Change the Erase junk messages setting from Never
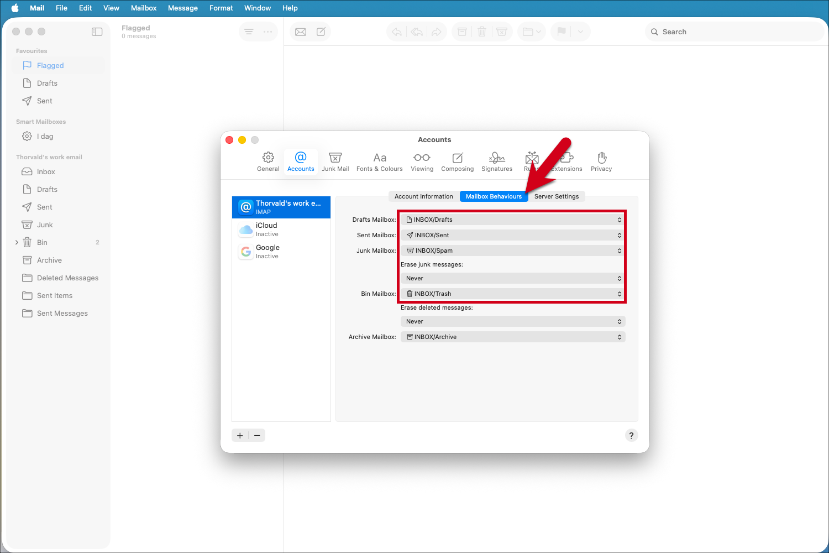The height and width of the screenshot is (553, 829). (x=512, y=278)
